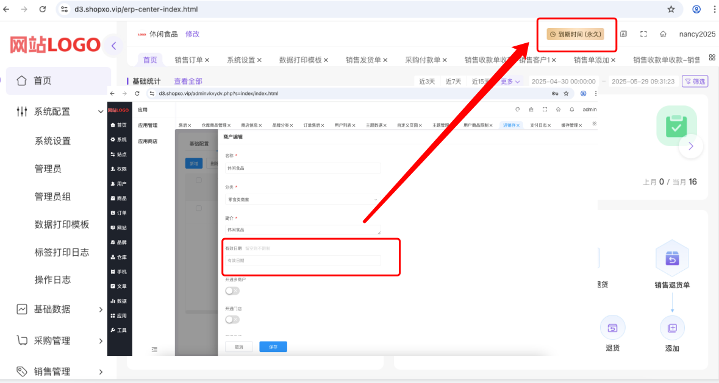The width and height of the screenshot is (719, 383).
Task: Click 权限 in the inner dark sidebar
Action: point(119,169)
